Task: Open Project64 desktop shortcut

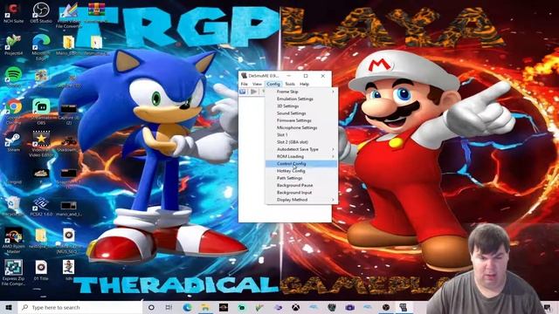Action: 14,44
